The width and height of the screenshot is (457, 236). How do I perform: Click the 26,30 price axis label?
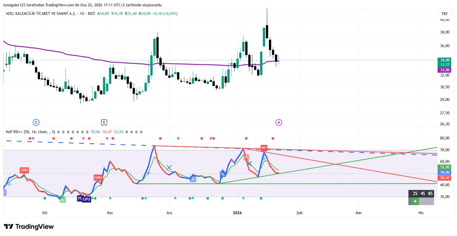pos(445,124)
